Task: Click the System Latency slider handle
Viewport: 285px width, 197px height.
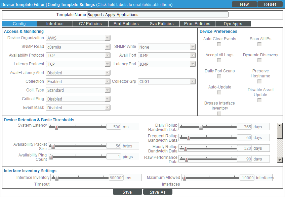Action: pyautogui.click(x=56, y=127)
